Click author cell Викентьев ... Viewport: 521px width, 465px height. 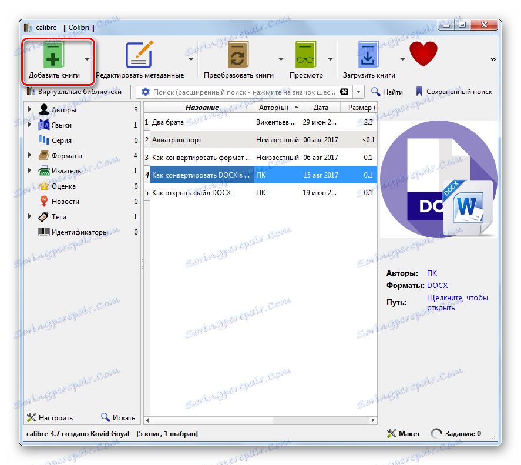click(x=276, y=122)
